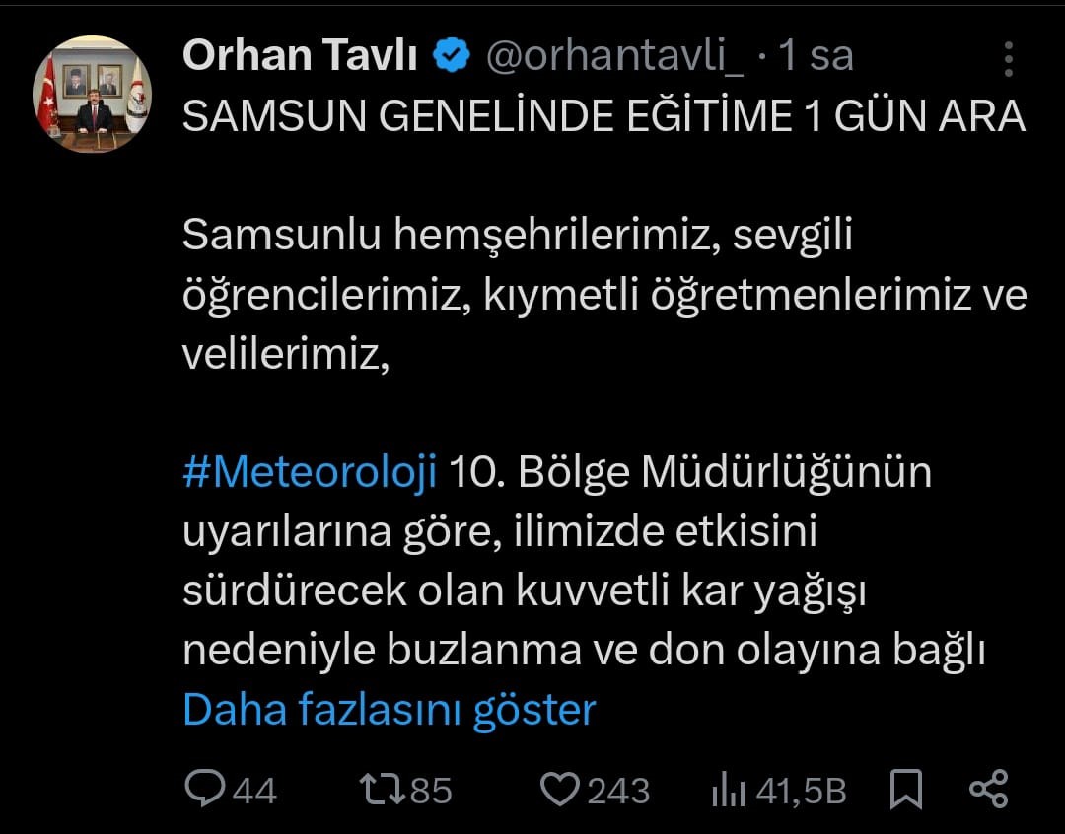Image resolution: width=1065 pixels, height=834 pixels.
Task: Open the @orhantavli_ handle link
Action: pos(615,56)
